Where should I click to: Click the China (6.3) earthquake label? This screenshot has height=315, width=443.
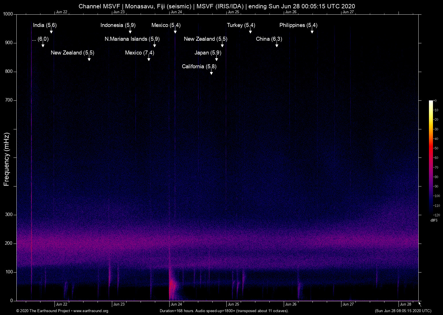(269, 39)
